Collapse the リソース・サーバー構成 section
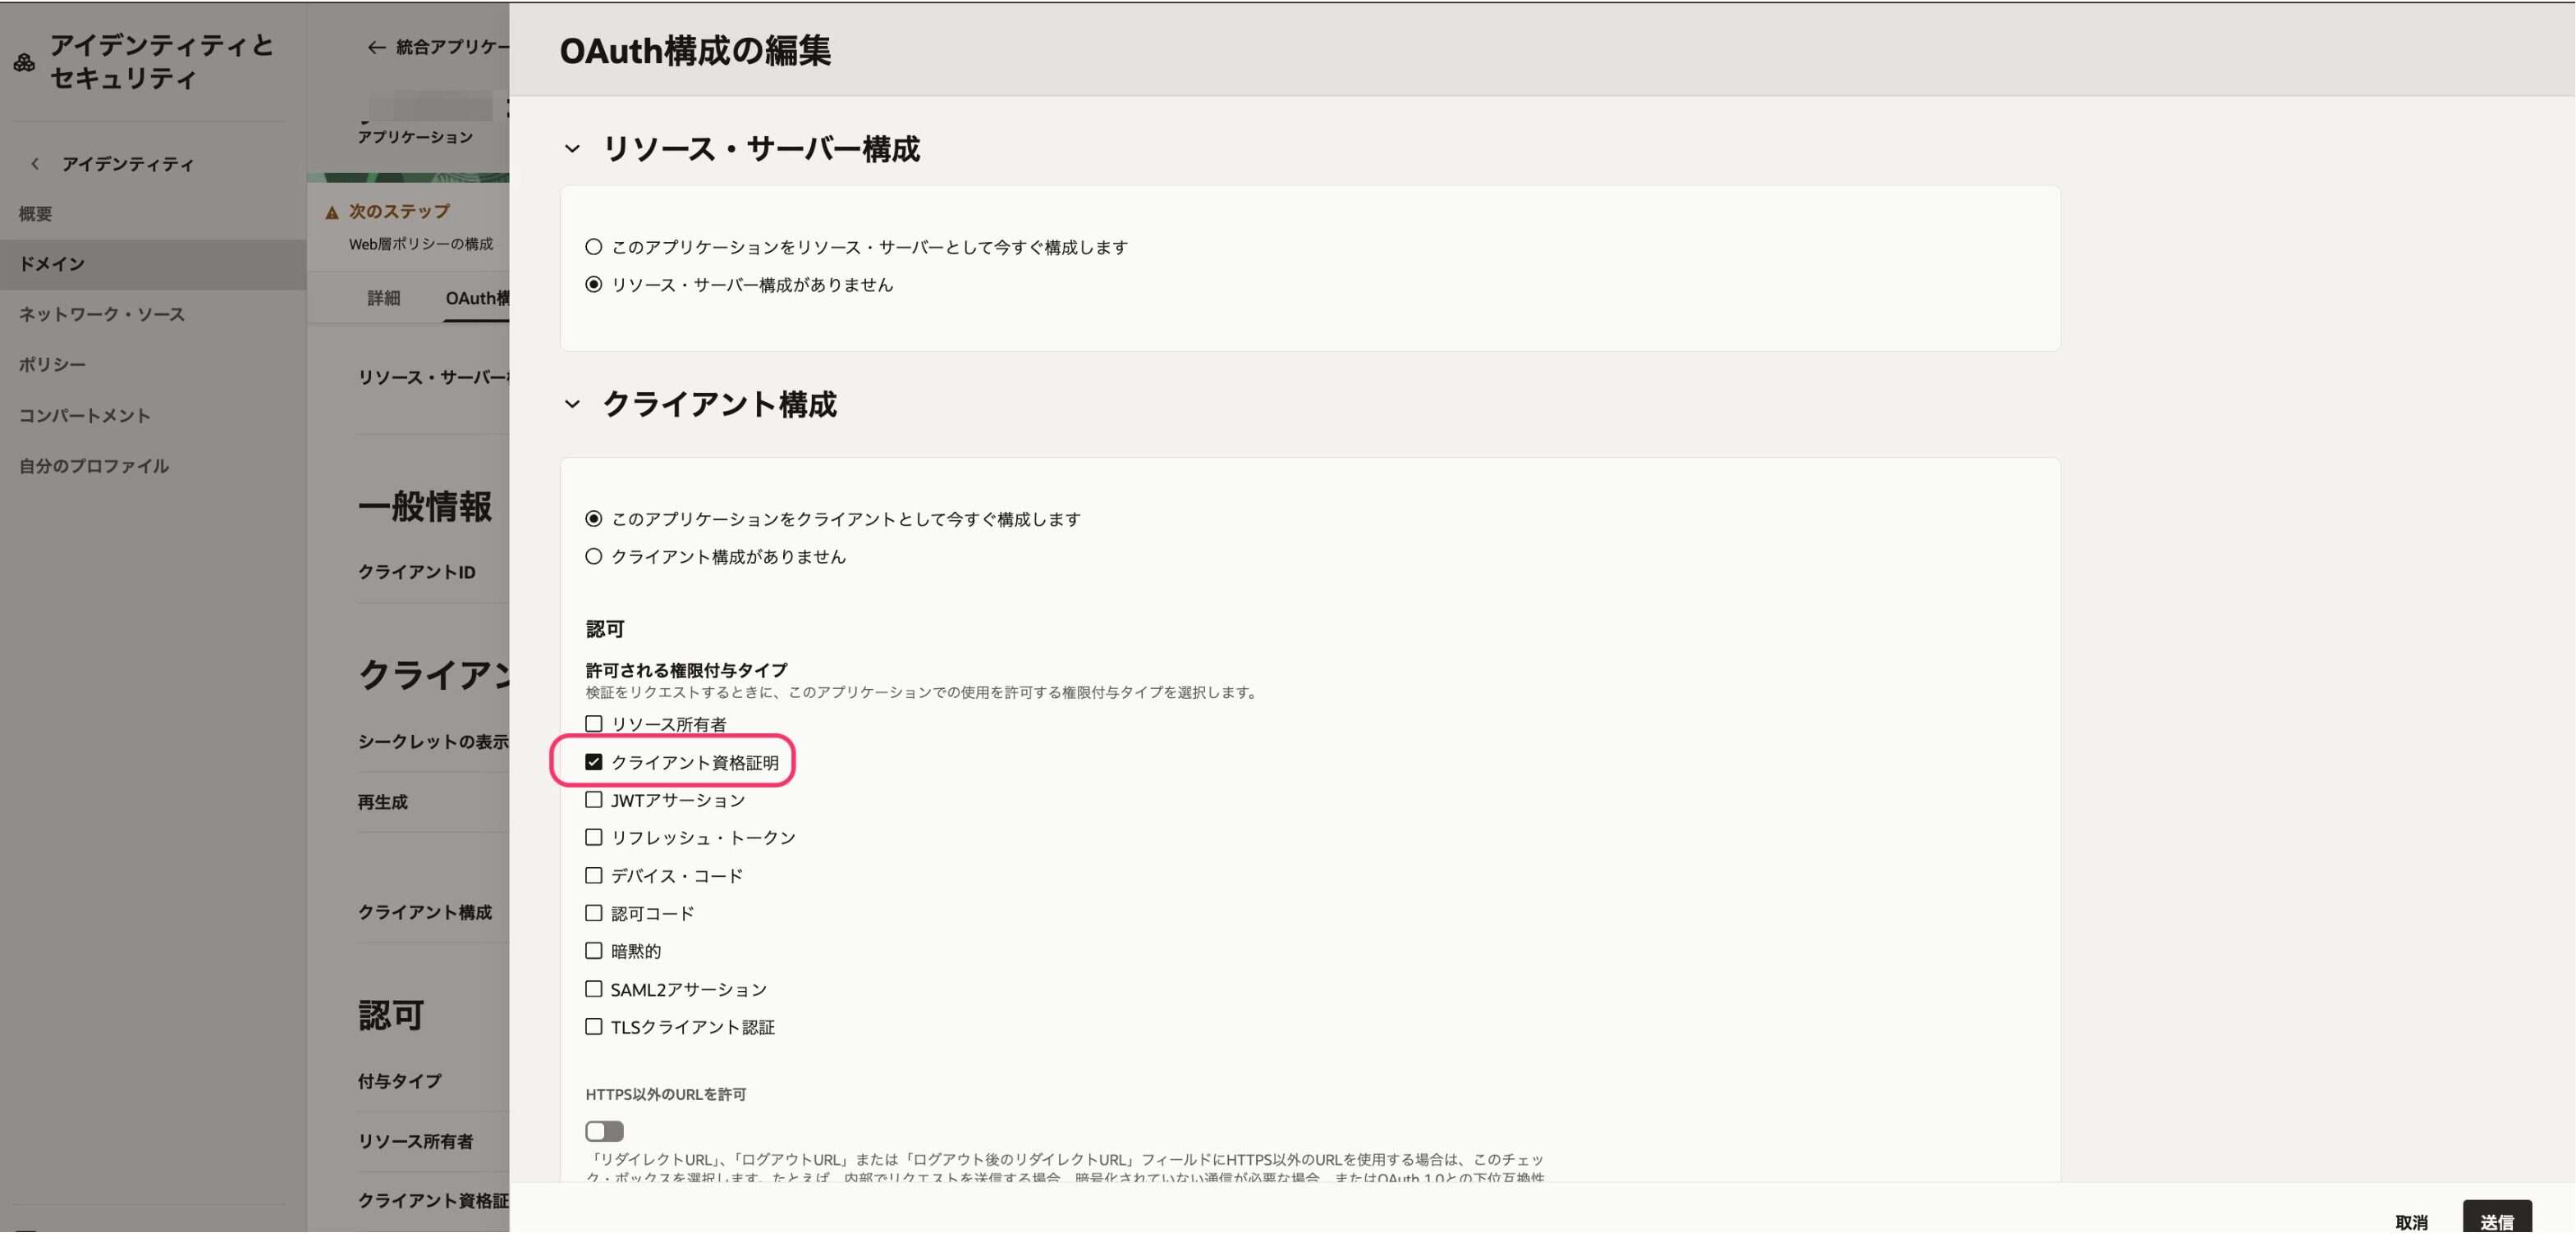 click(571, 148)
